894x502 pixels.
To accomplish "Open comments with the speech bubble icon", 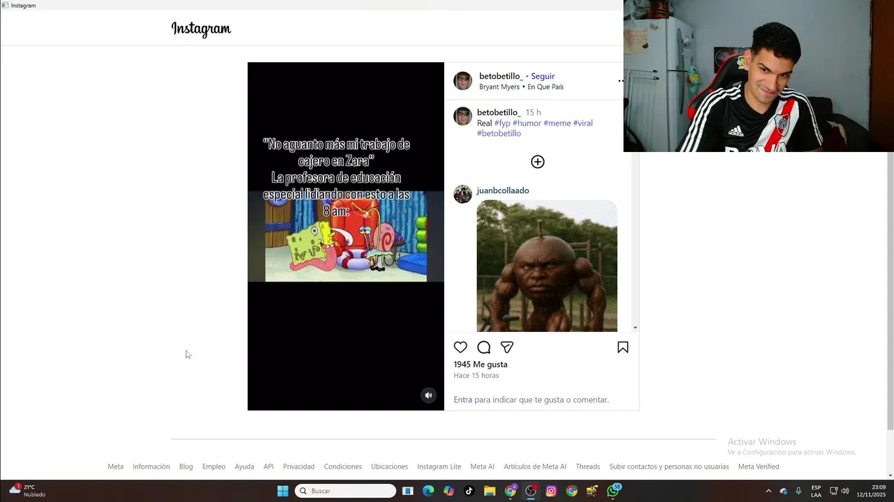I will click(484, 347).
